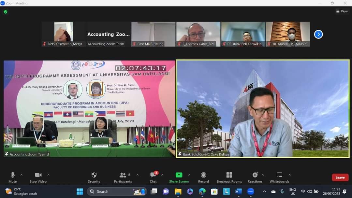This screenshot has height=198, width=352.
Task: Toggle the taskbar volume icon
Action: pos(309,191)
